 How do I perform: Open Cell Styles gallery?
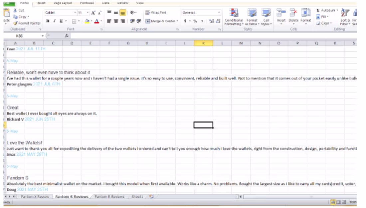click(266, 17)
